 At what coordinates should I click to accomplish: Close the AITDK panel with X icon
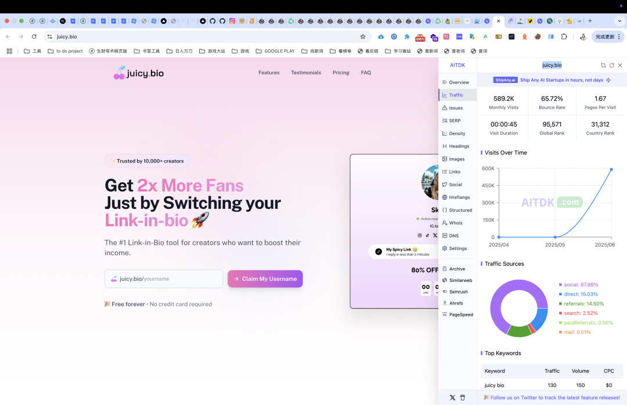[620, 65]
